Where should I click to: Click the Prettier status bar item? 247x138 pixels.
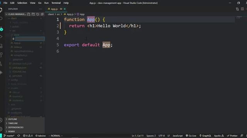pyautogui.click(x=232, y=136)
